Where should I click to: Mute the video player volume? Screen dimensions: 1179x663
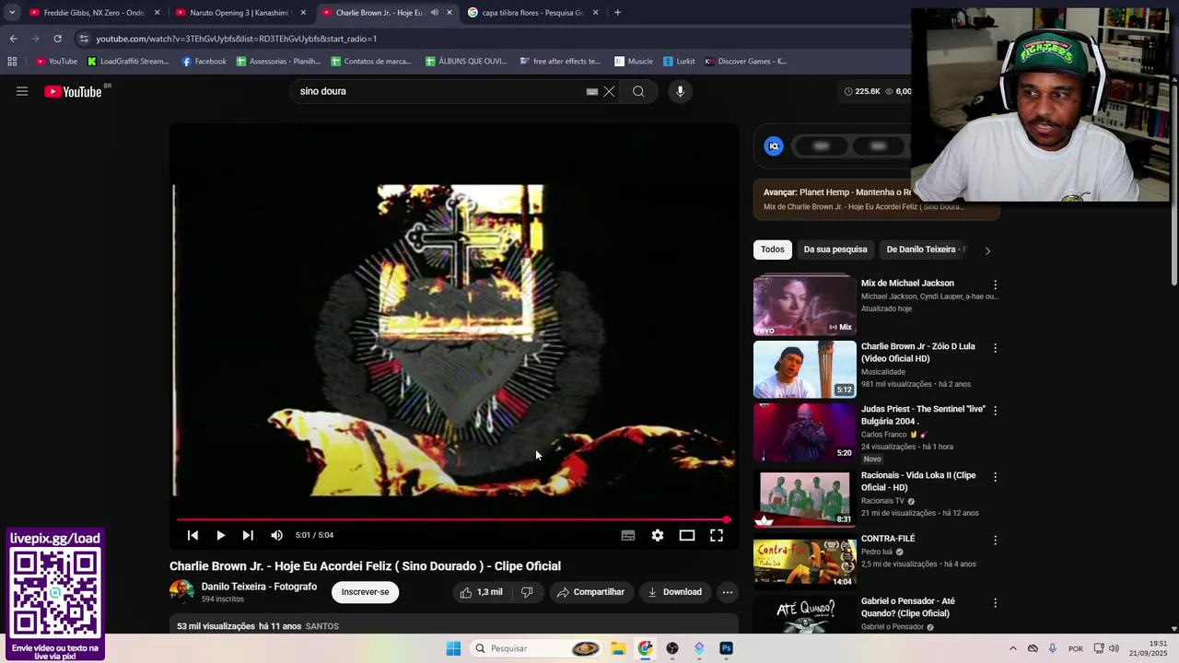click(276, 535)
